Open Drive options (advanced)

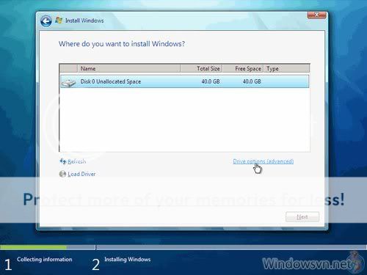point(264,161)
